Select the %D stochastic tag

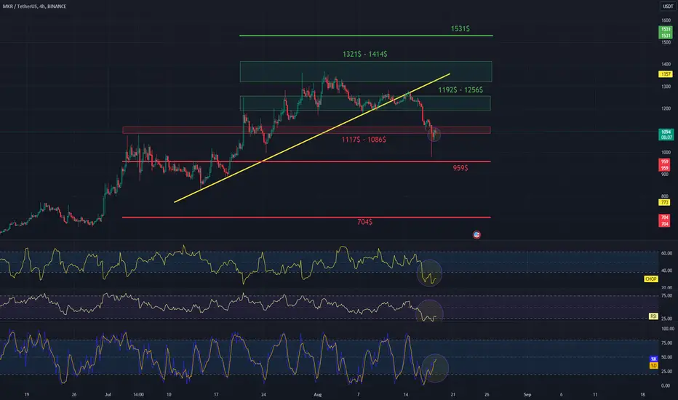653,365
